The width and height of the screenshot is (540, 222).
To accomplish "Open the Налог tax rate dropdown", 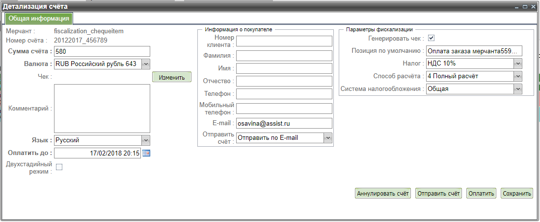I will tap(517, 64).
